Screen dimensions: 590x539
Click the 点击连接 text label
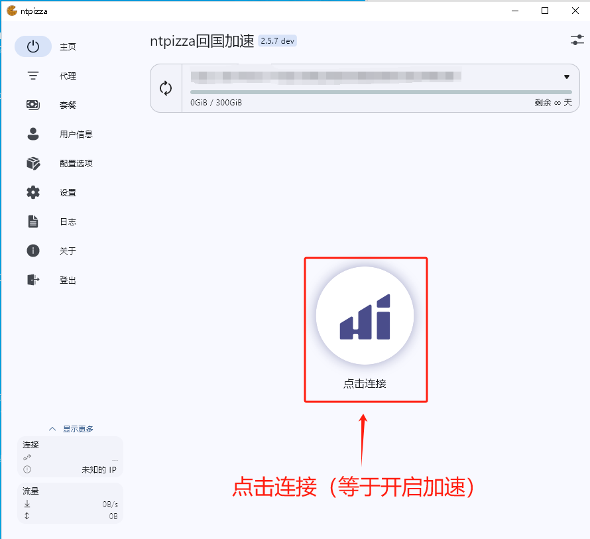pyautogui.click(x=365, y=384)
